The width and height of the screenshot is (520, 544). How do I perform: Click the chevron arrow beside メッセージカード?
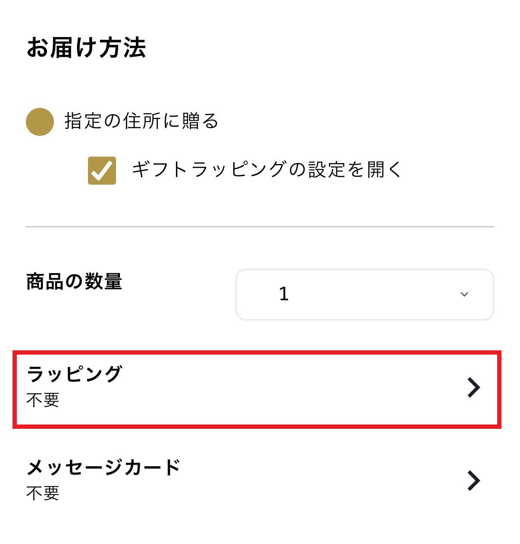click(x=473, y=481)
